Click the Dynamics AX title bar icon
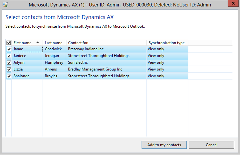 5,5
